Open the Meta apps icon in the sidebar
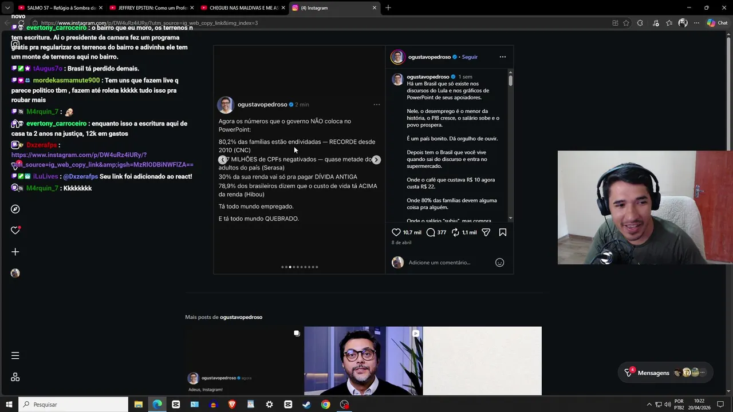 point(15,377)
